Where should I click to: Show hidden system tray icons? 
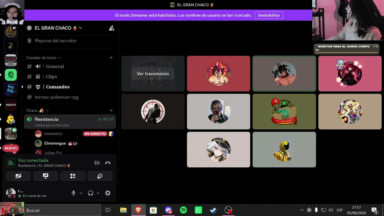coord(302,210)
